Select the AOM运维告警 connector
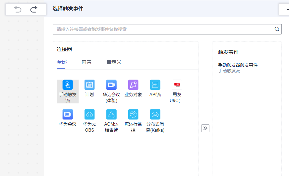Screen dimensions: 289x176 (111, 114)
